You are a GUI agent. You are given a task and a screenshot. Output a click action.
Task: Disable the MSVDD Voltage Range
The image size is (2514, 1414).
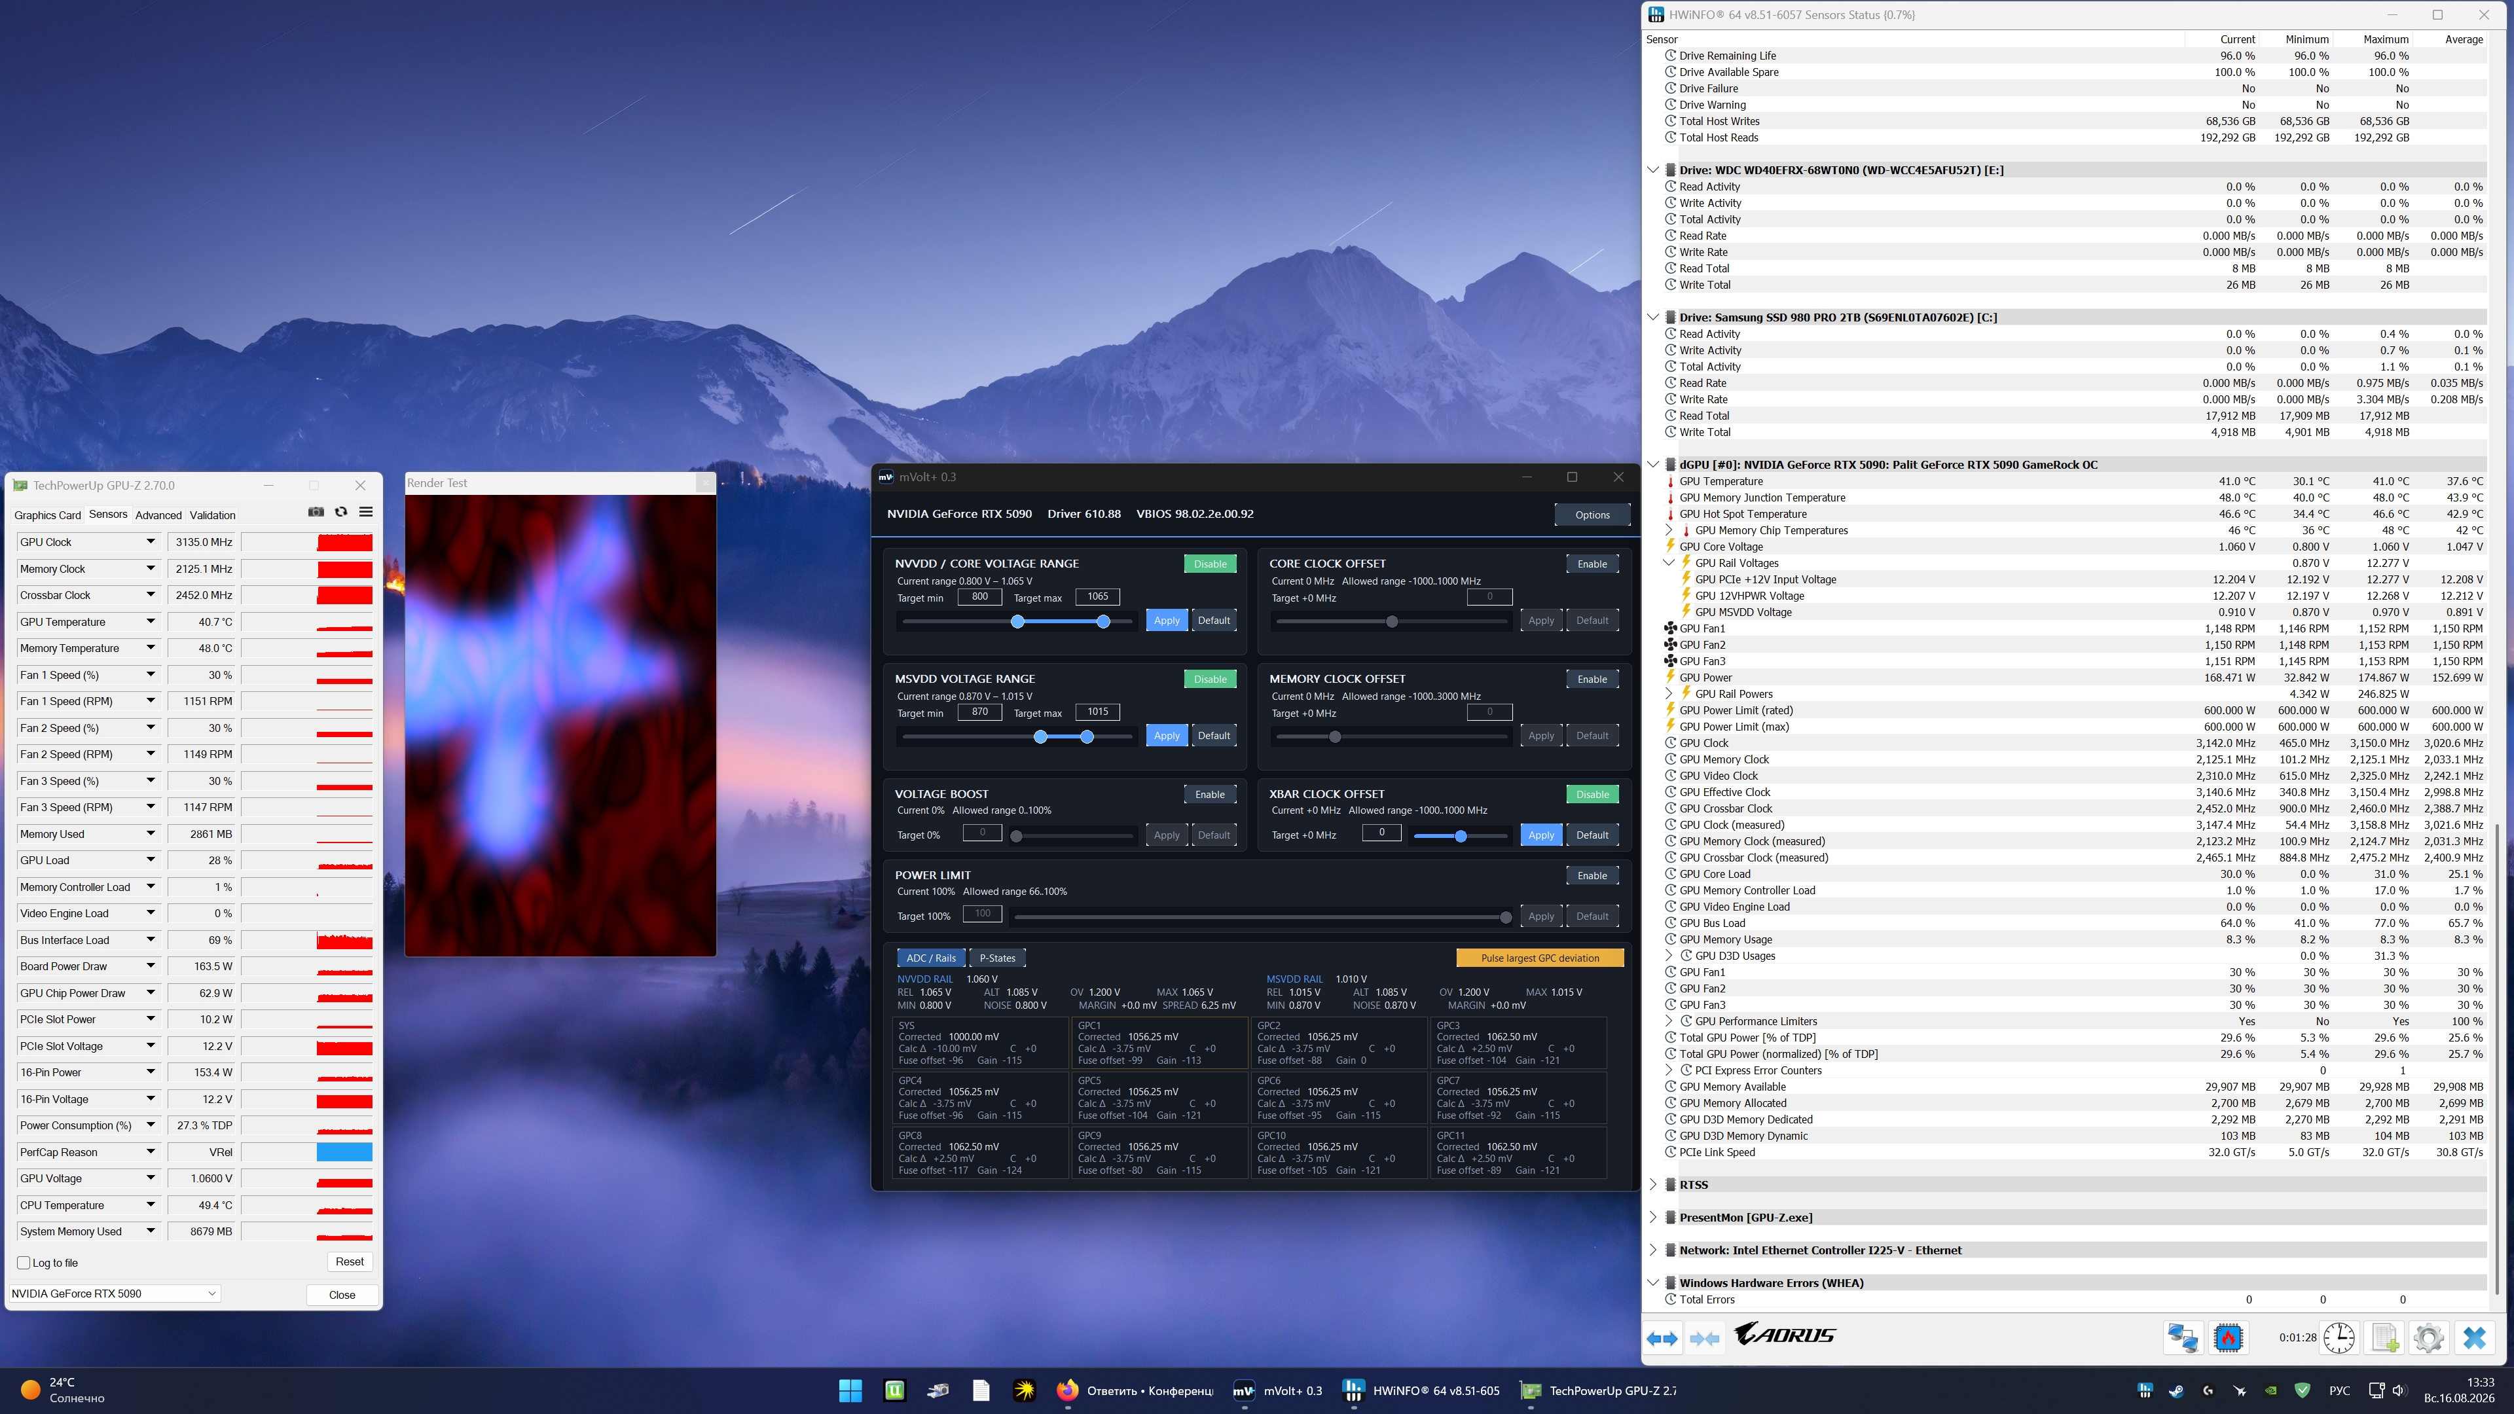1210,680
